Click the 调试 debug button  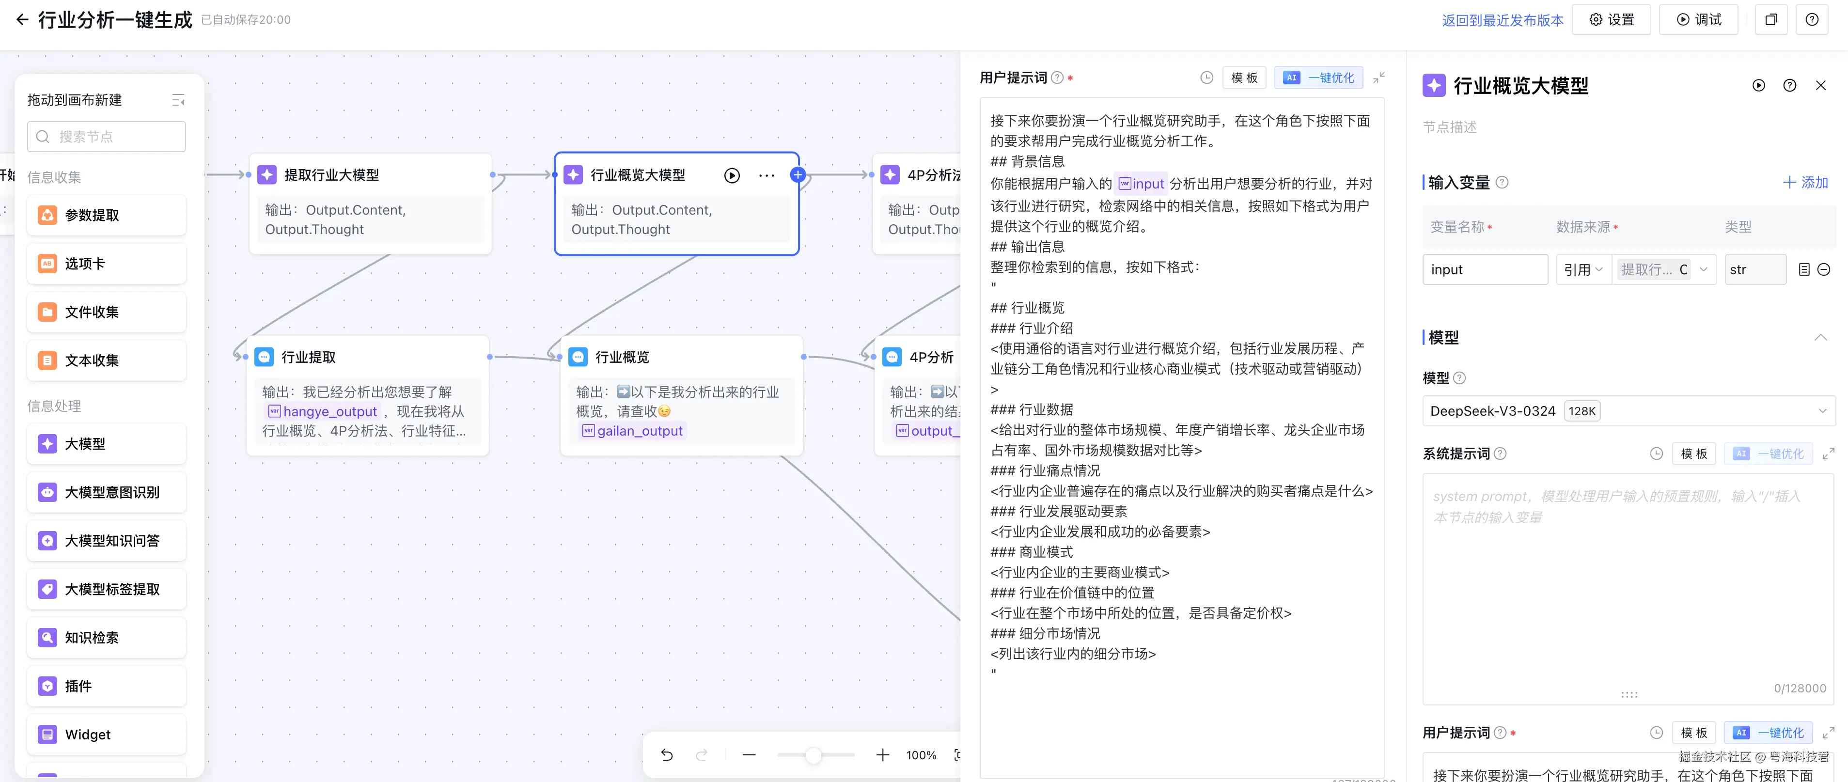coord(1698,19)
